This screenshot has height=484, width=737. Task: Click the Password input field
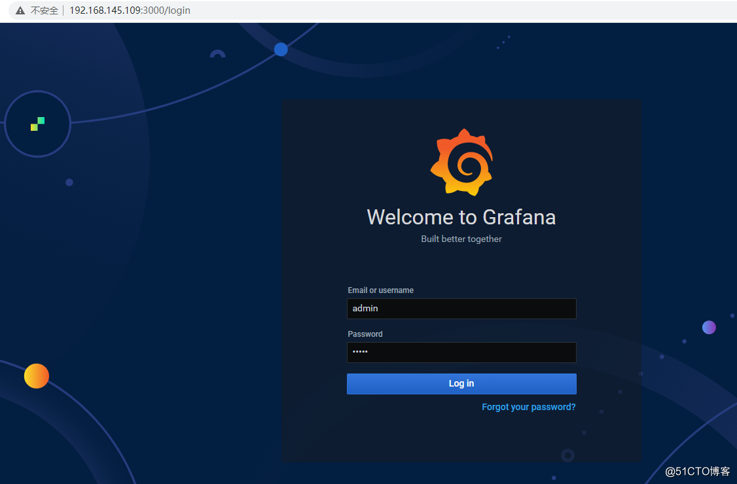461,353
